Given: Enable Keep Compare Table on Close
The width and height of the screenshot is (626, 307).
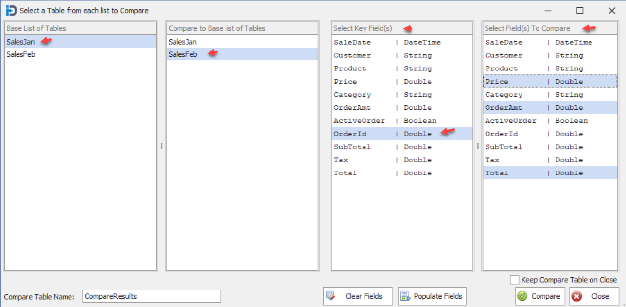Looking at the screenshot, I should [513, 280].
